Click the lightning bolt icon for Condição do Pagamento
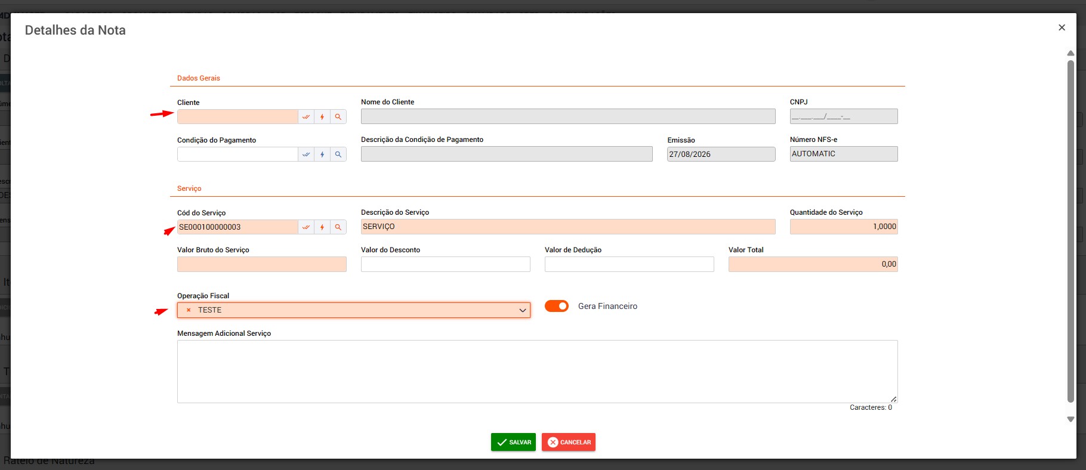The height and width of the screenshot is (470, 1086). click(322, 154)
